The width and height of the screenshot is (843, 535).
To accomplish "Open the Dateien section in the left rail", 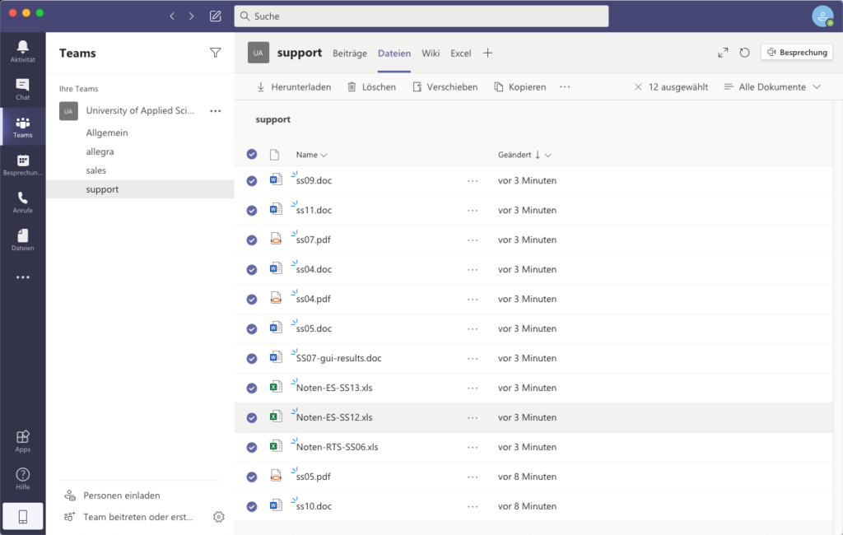I will [22, 239].
